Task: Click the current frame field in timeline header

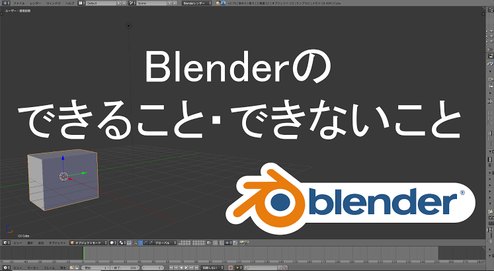Action: (x=153, y=268)
